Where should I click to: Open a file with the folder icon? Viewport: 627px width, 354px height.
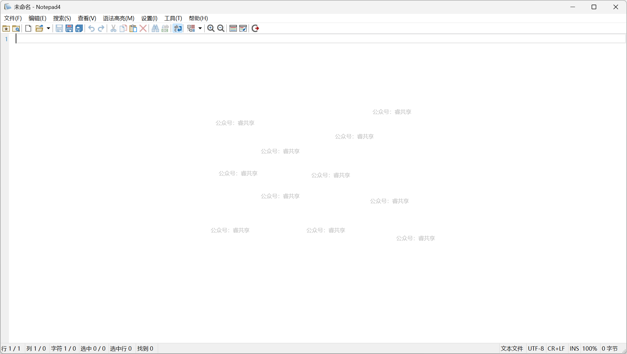point(39,29)
